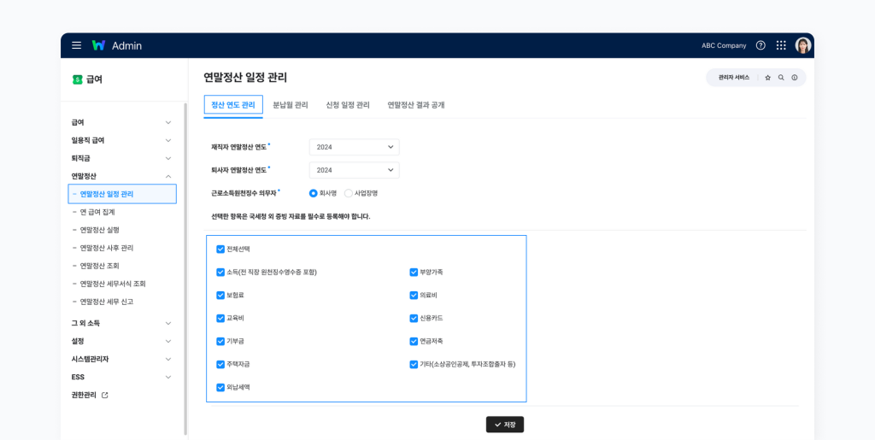Open the hamburger menu icon
The width and height of the screenshot is (875, 440).
[76, 46]
